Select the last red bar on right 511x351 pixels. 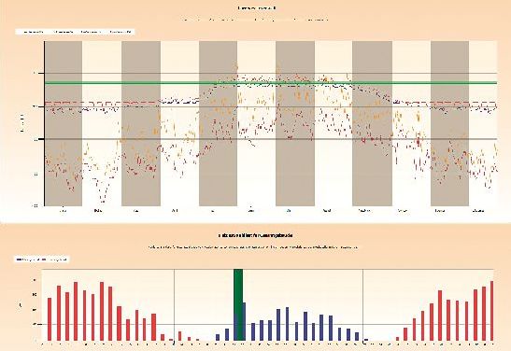[491, 311]
